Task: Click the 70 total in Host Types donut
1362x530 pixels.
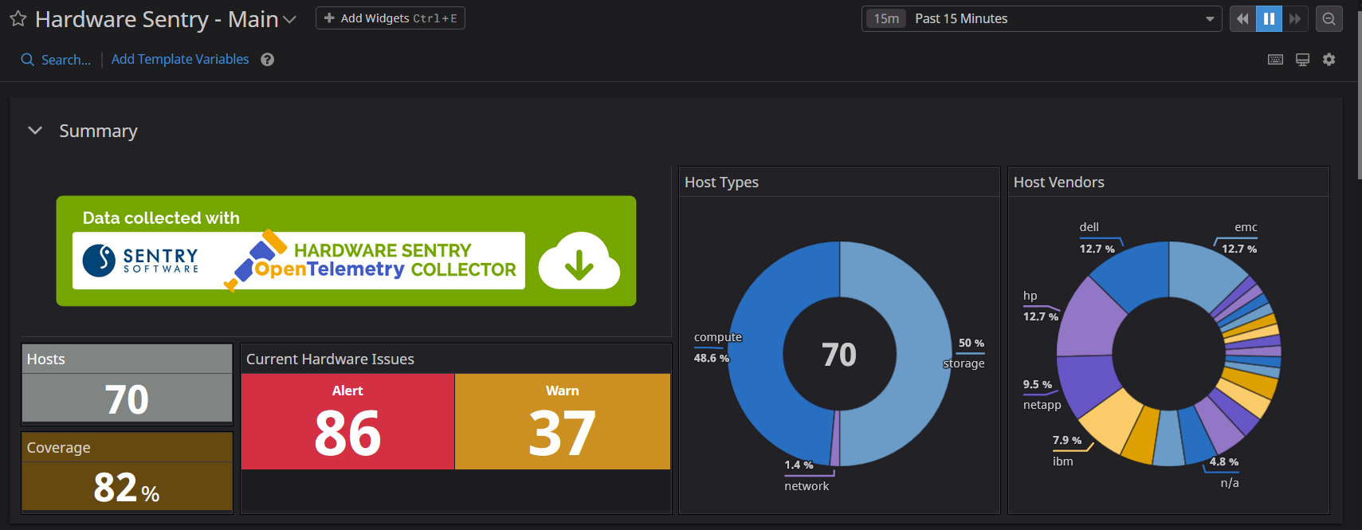Action: [839, 355]
